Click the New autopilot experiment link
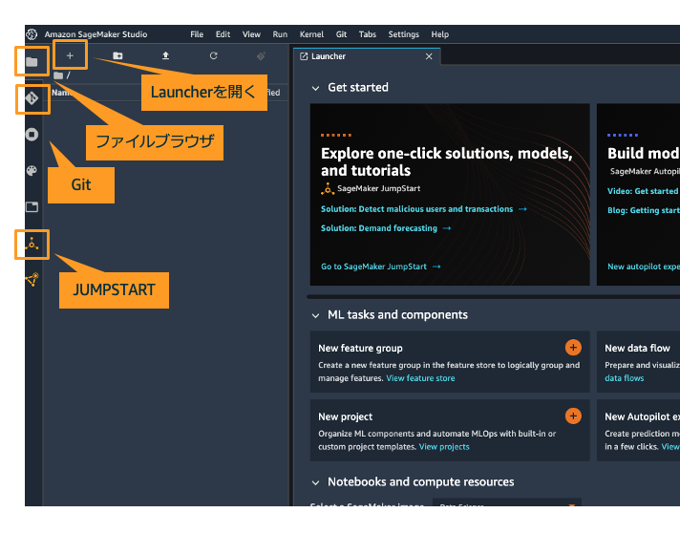680x534 pixels. pos(643,267)
